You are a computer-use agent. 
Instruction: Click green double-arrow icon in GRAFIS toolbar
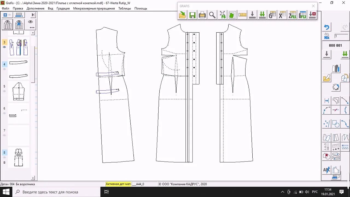[262, 15]
